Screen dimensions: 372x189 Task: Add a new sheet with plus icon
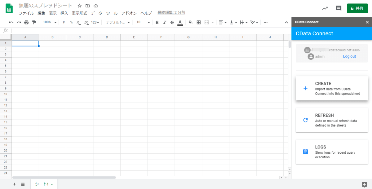(x=14, y=184)
